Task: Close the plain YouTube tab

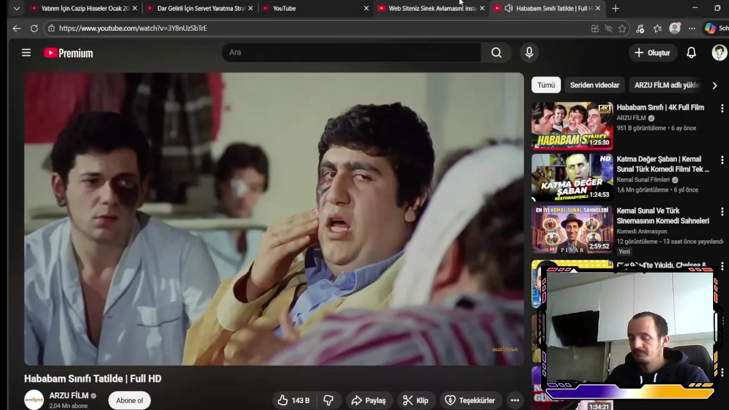Action: tap(366, 9)
